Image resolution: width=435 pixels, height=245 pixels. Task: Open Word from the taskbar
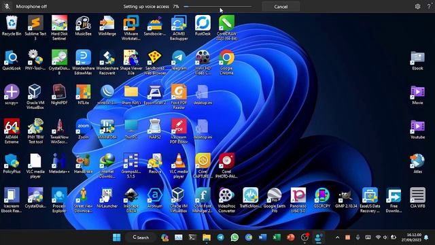262,238
